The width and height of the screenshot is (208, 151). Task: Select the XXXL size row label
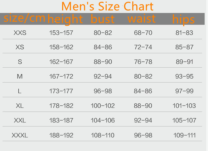point(20,135)
